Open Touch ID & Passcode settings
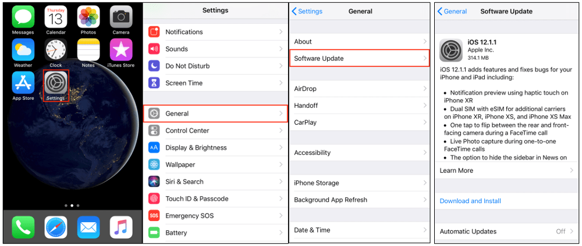 pos(216,198)
